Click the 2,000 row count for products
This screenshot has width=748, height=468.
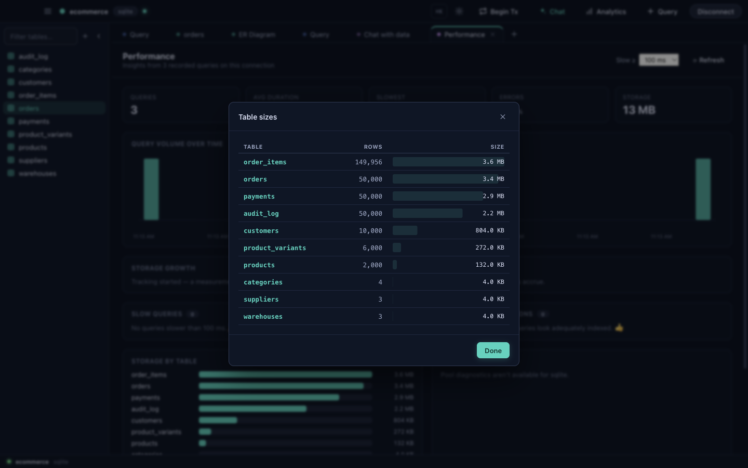[x=372, y=265]
